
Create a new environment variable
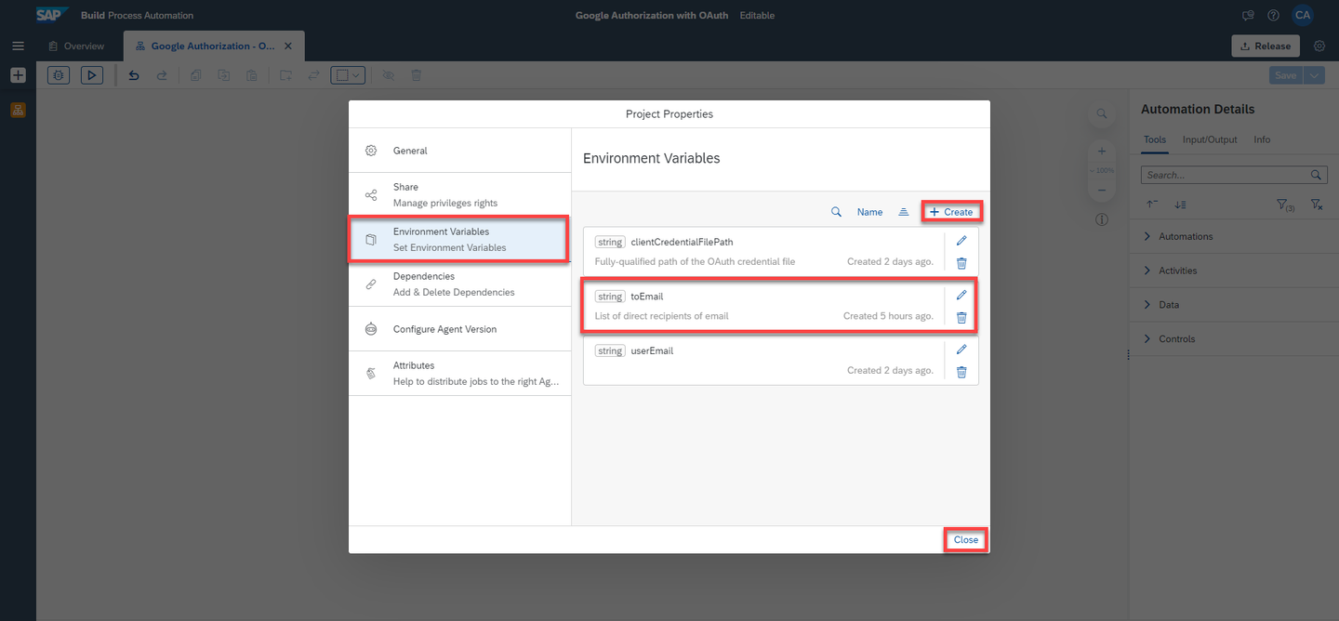(x=951, y=212)
